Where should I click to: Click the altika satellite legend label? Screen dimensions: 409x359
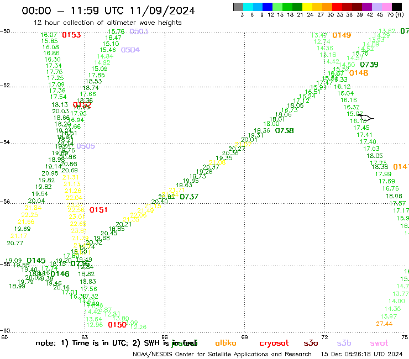pyautogui.click(x=226, y=343)
